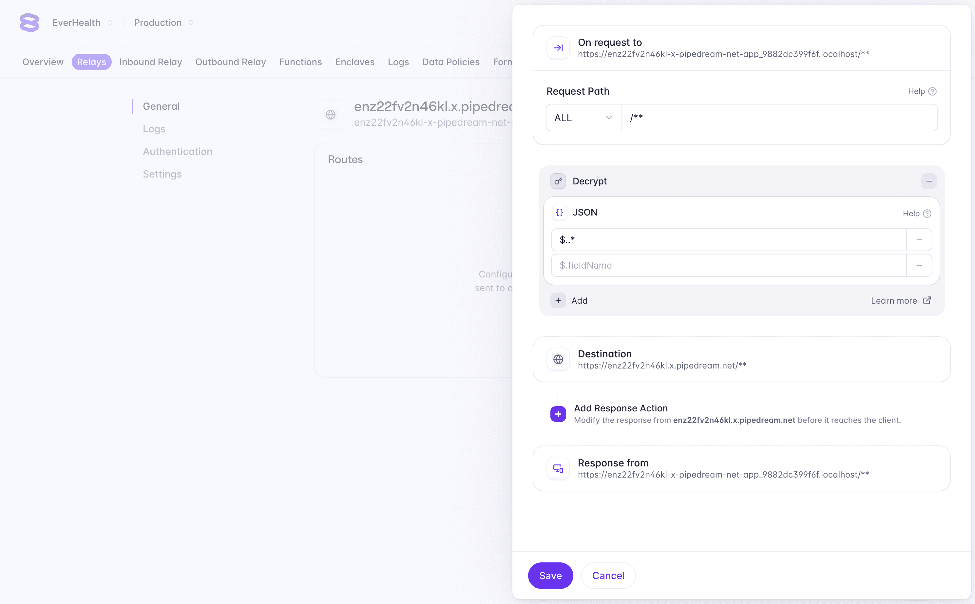Open the Production environment switcher
The width and height of the screenshot is (975, 604).
pos(163,23)
